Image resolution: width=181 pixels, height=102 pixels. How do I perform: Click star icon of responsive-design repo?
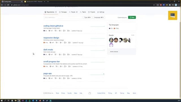[x=61, y=43]
